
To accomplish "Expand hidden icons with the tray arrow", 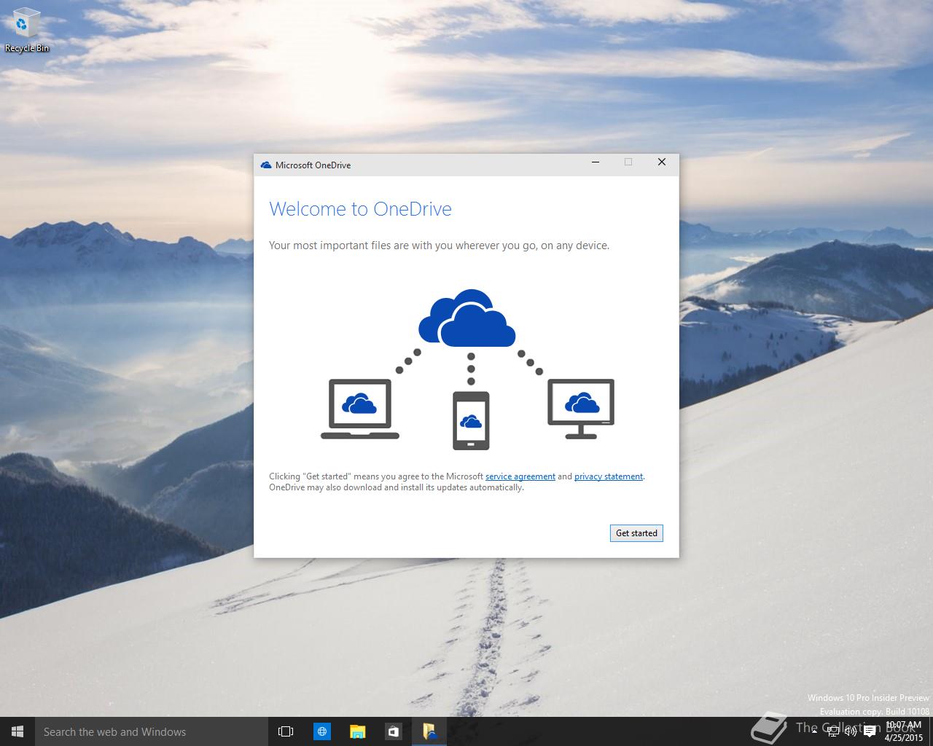I will [815, 731].
